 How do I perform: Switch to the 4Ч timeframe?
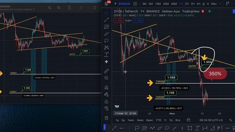tap(198, 4)
